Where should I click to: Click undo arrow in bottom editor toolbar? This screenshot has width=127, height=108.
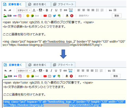pyautogui.click(x=6, y=71)
